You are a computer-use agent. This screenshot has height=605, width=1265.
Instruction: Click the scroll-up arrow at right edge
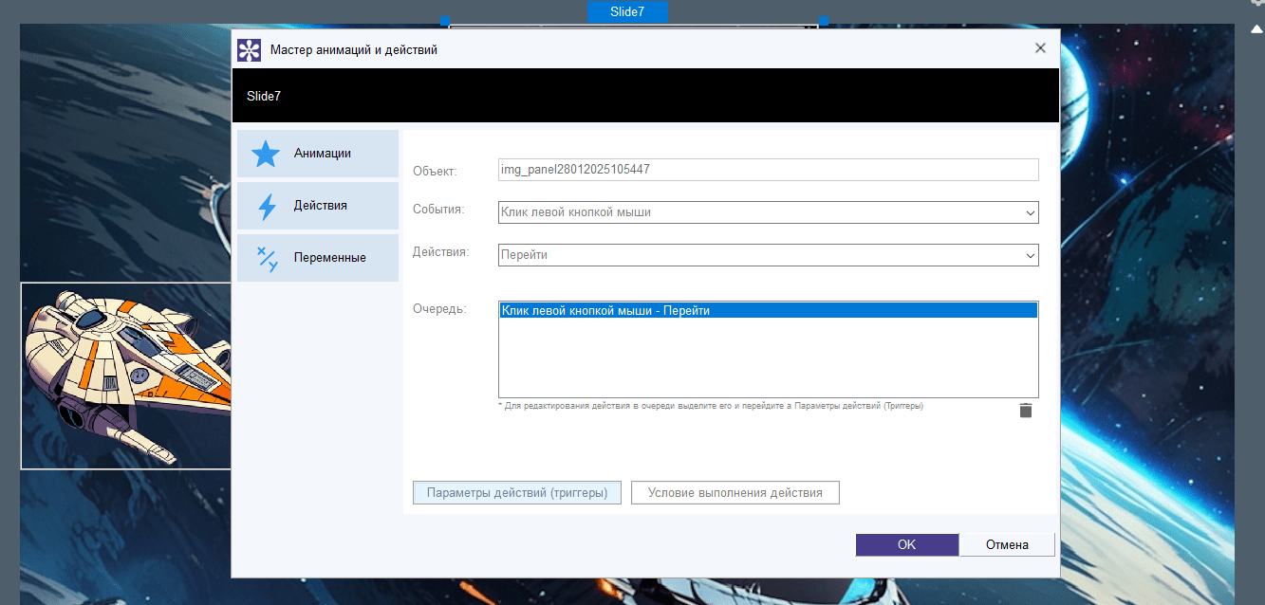(x=1256, y=28)
